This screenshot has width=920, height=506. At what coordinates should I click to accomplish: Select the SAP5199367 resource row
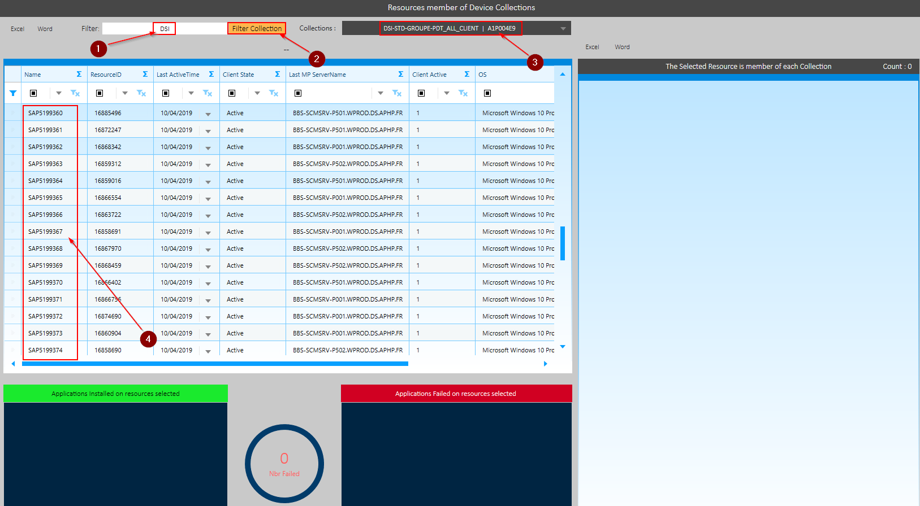point(279,232)
